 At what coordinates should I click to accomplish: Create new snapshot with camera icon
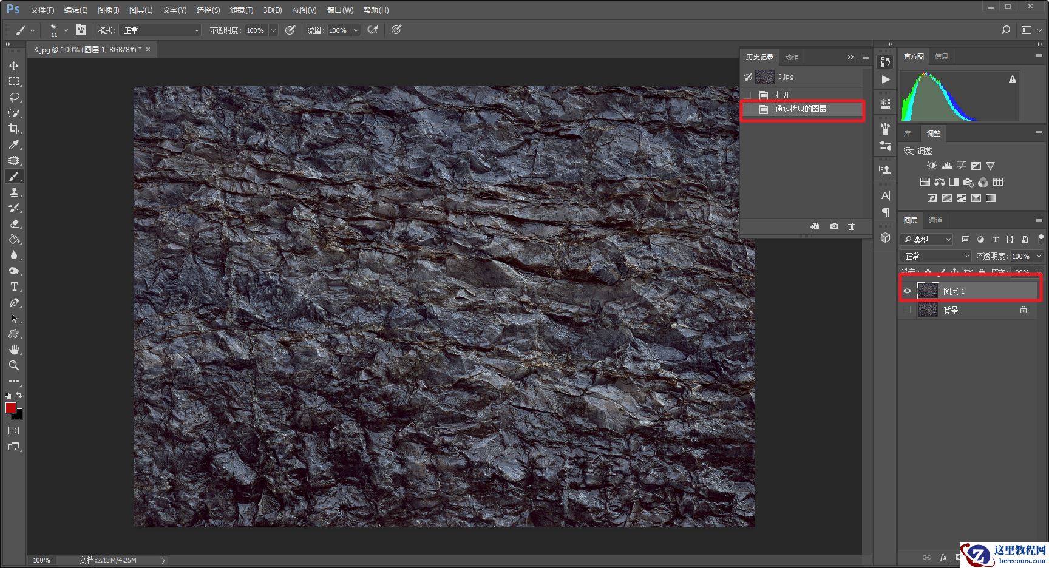click(x=834, y=226)
